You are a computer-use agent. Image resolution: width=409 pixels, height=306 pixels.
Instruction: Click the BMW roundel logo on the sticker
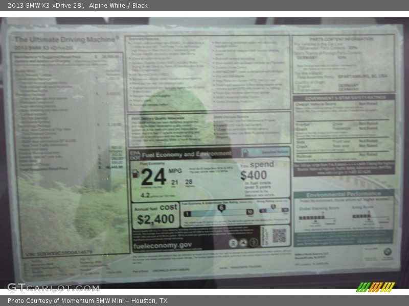point(388,251)
